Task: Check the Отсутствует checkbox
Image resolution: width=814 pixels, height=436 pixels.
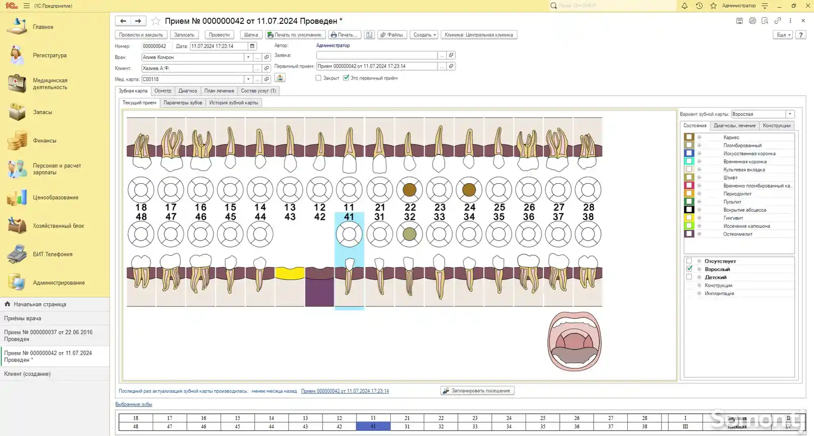Action: 689,261
